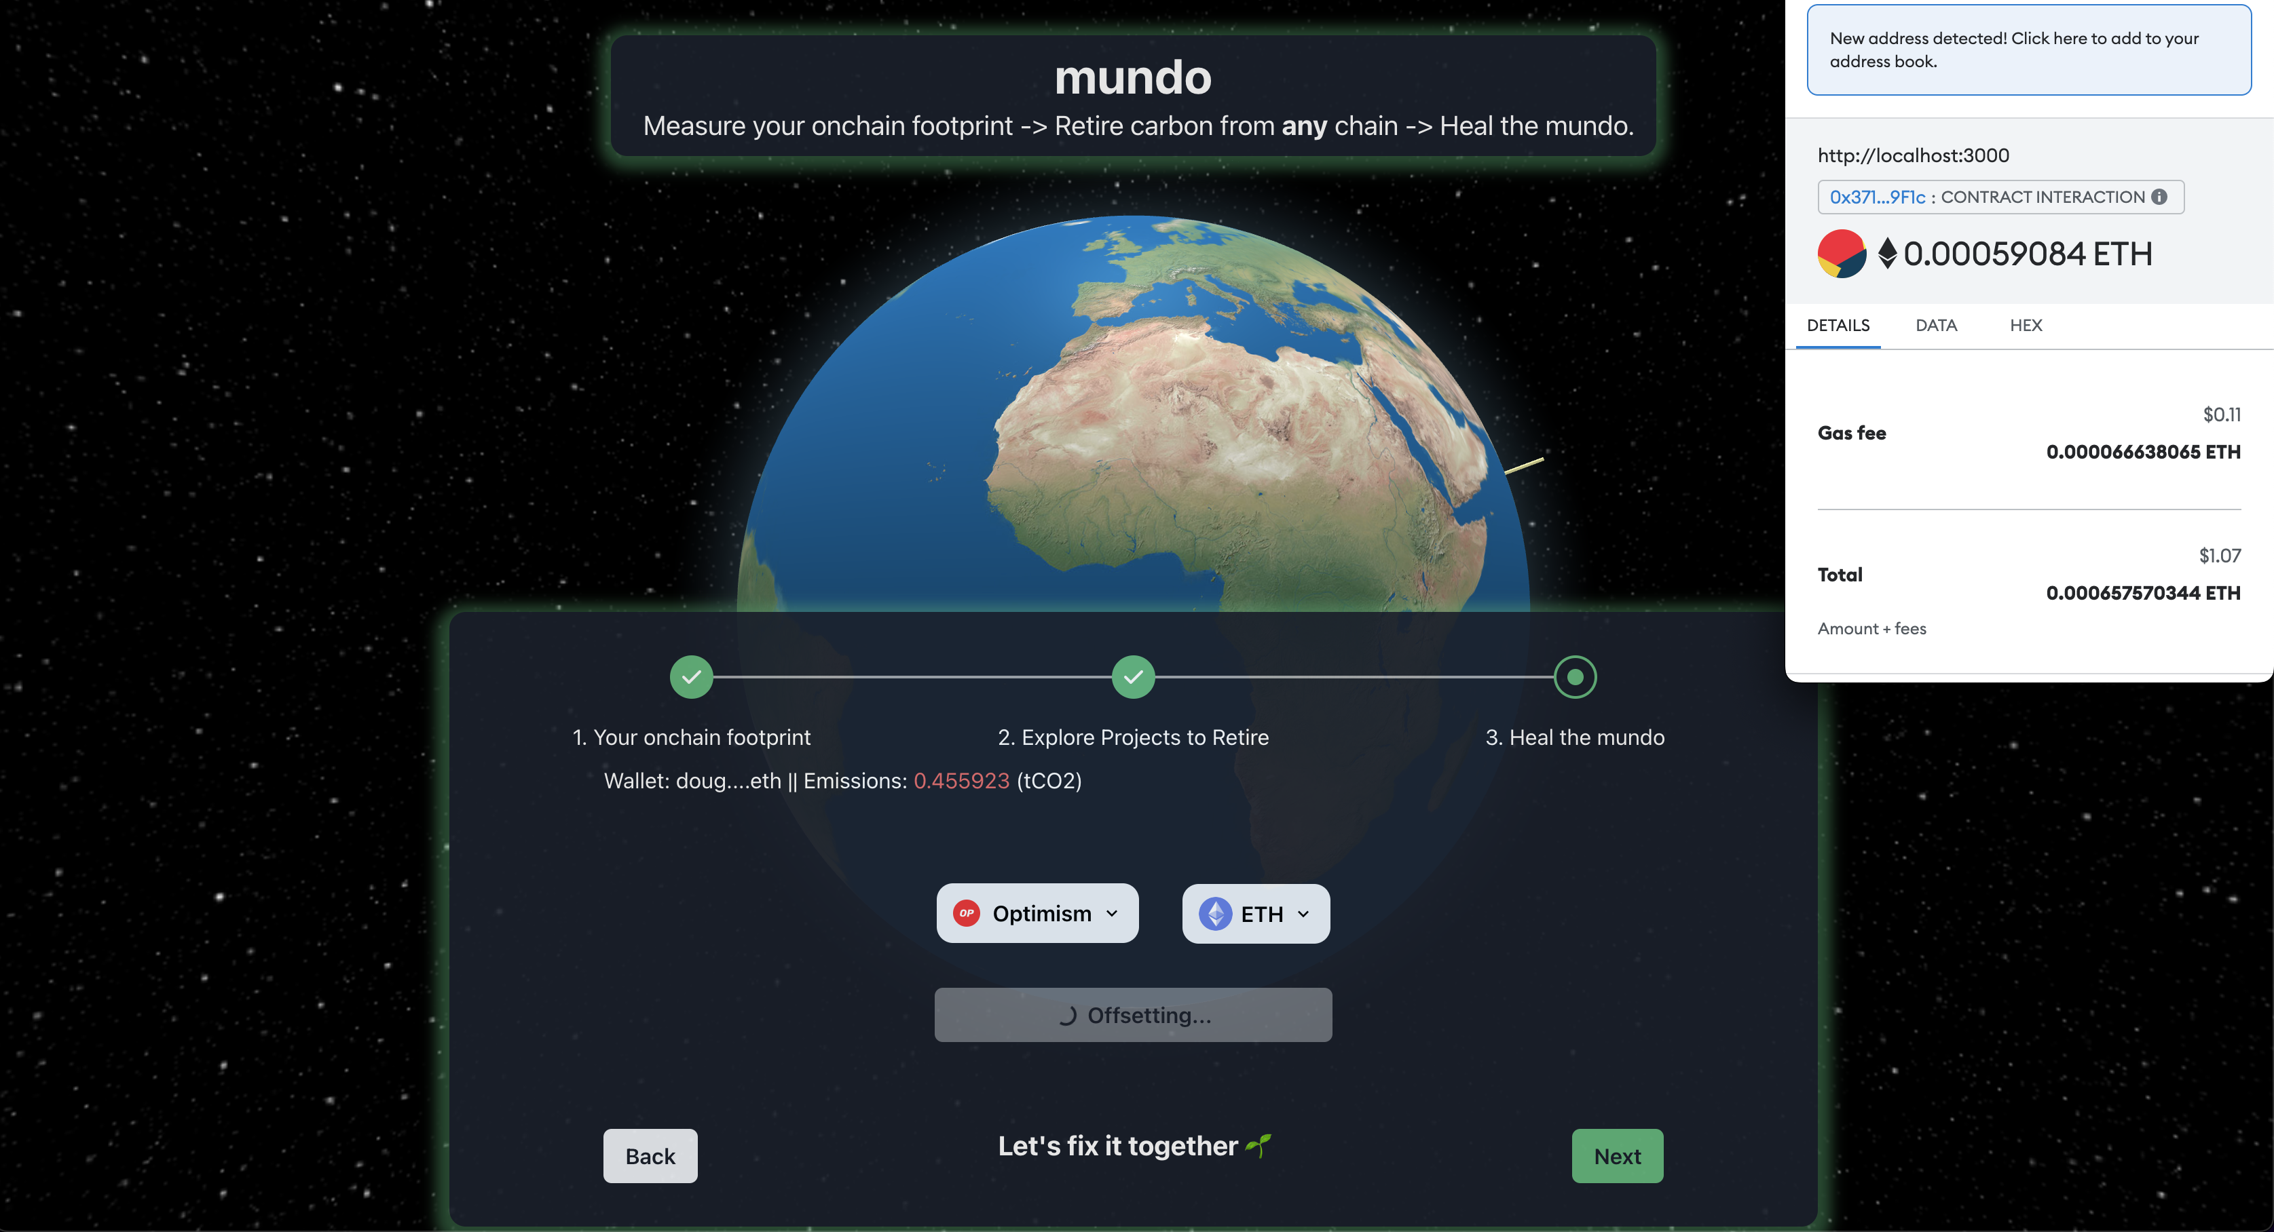The height and width of the screenshot is (1232, 2274).
Task: Click the step 1 green checkmark icon
Action: point(691,676)
